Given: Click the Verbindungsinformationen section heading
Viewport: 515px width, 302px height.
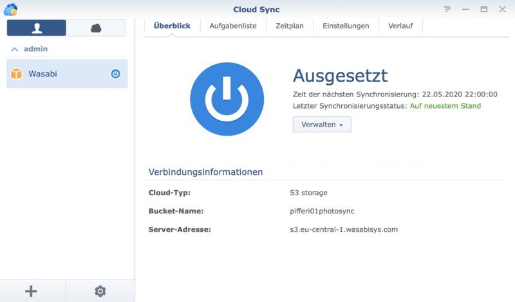Looking at the screenshot, I should tap(205, 172).
